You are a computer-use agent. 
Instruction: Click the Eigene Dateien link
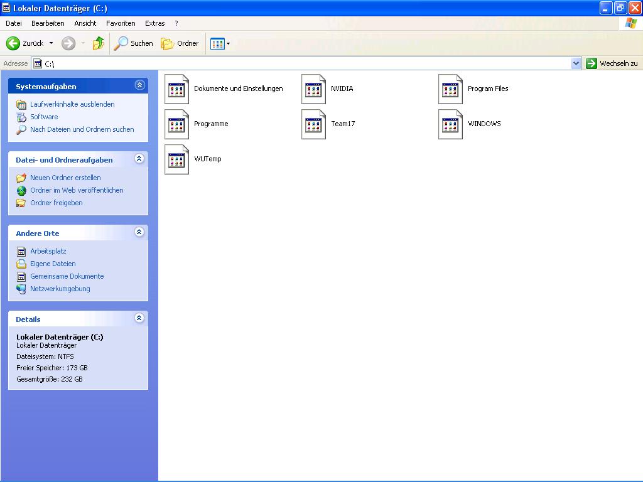53,264
